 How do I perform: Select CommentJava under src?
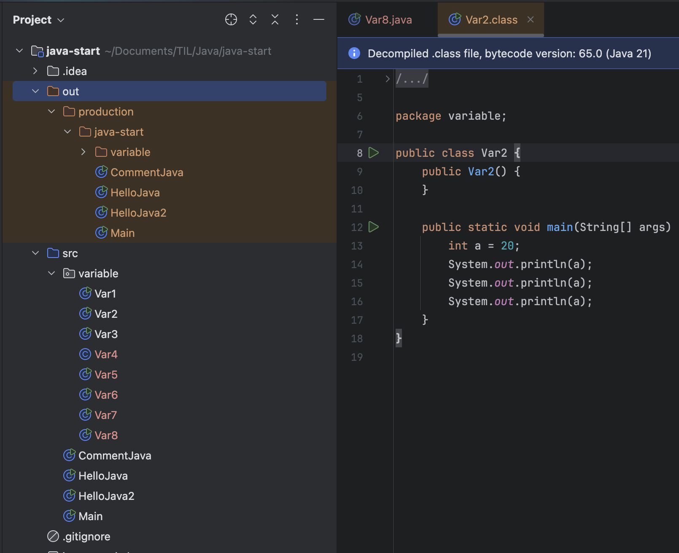coord(115,456)
